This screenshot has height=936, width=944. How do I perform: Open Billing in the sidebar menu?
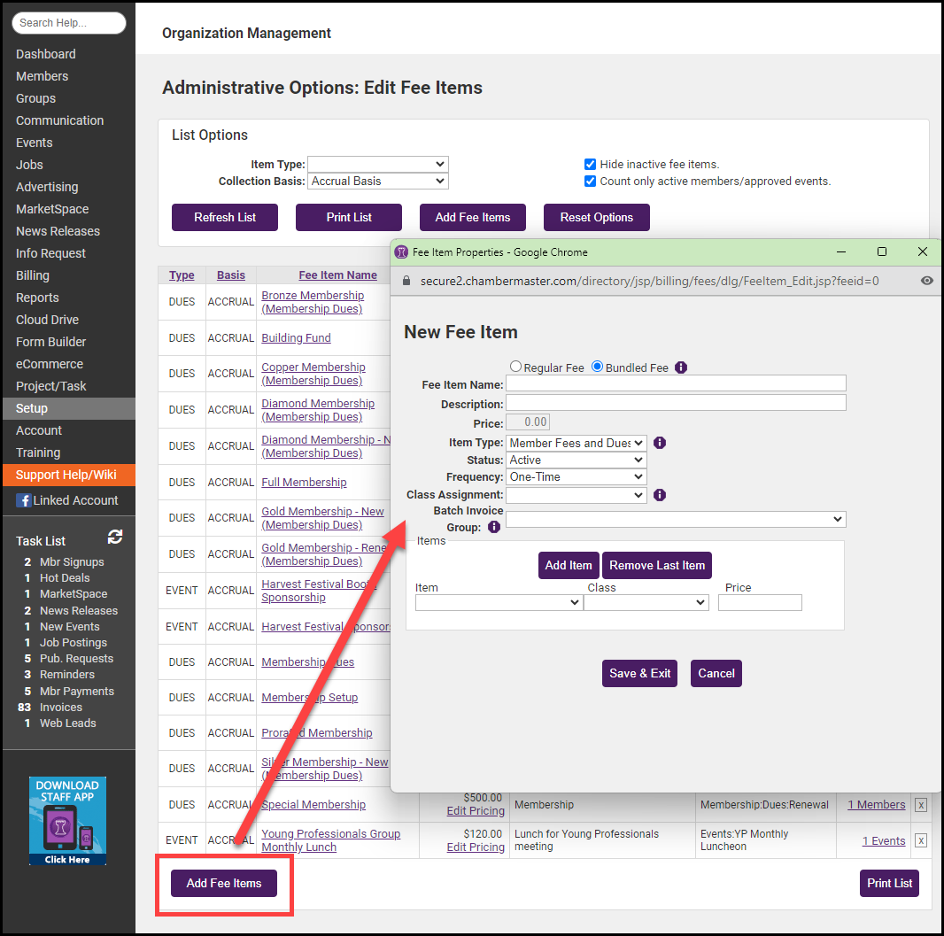click(33, 275)
